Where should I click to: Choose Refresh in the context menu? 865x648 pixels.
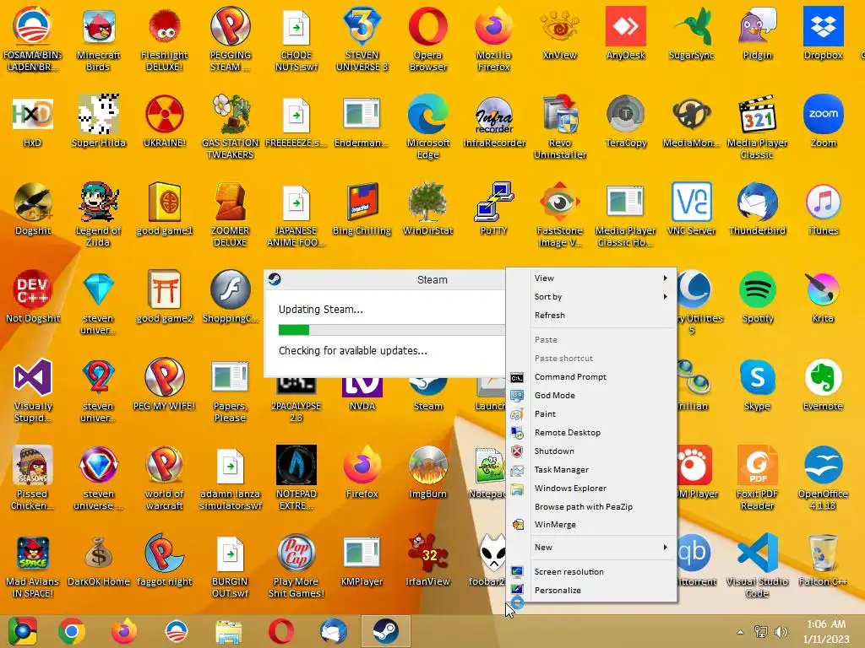click(592, 316)
